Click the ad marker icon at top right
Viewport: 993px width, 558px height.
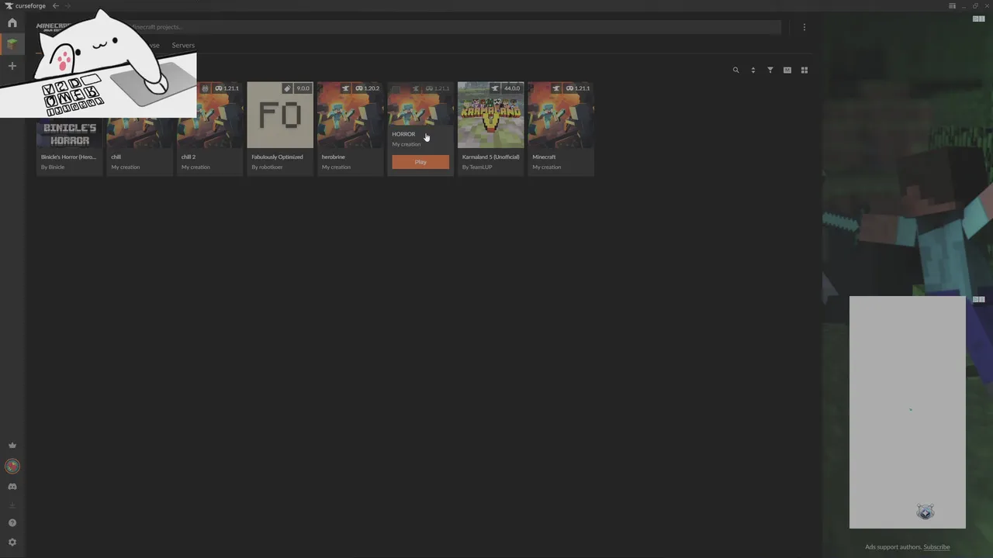click(x=979, y=19)
